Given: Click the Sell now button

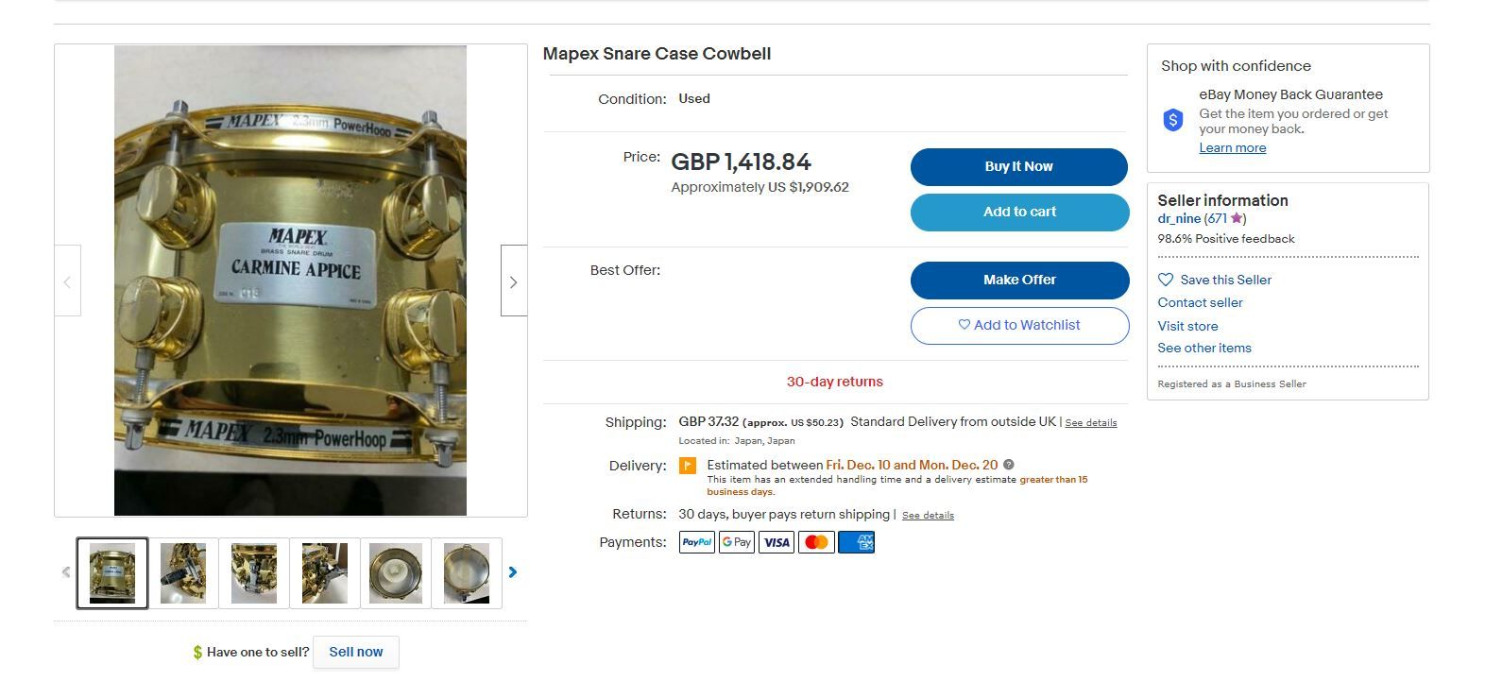Looking at the screenshot, I should click(356, 651).
